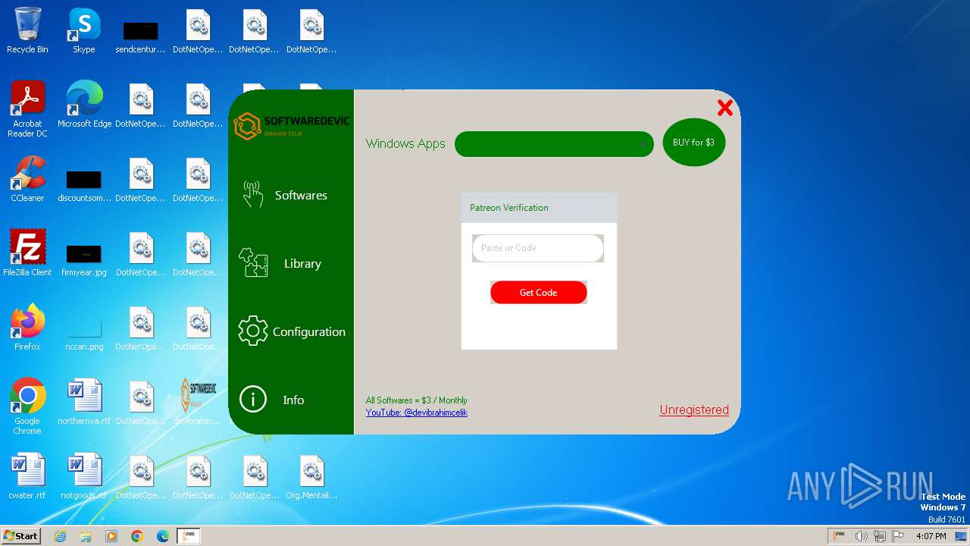Open the network status tray icon
This screenshot has width=970, height=546.
(x=879, y=536)
